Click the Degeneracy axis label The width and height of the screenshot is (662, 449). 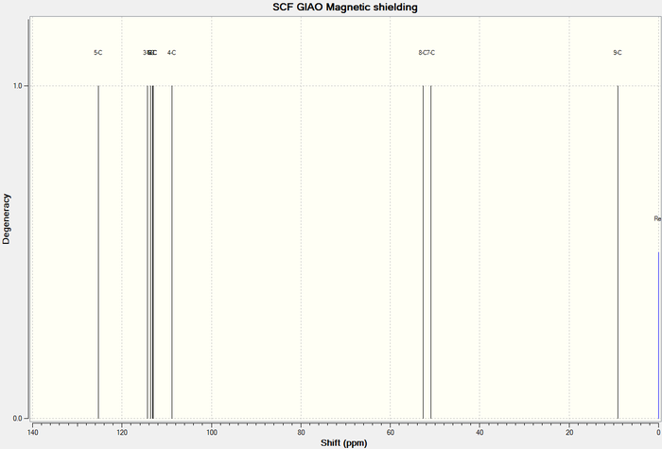coord(6,218)
